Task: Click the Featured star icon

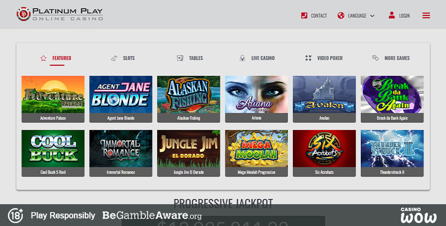Action: (44, 58)
